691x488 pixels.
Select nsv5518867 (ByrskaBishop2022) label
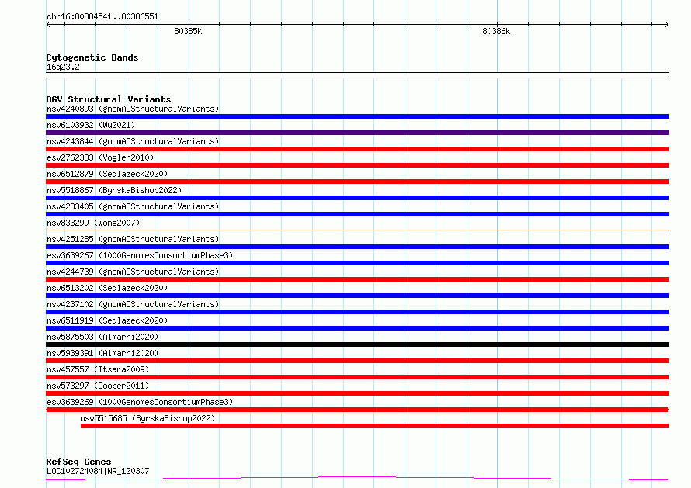point(114,190)
